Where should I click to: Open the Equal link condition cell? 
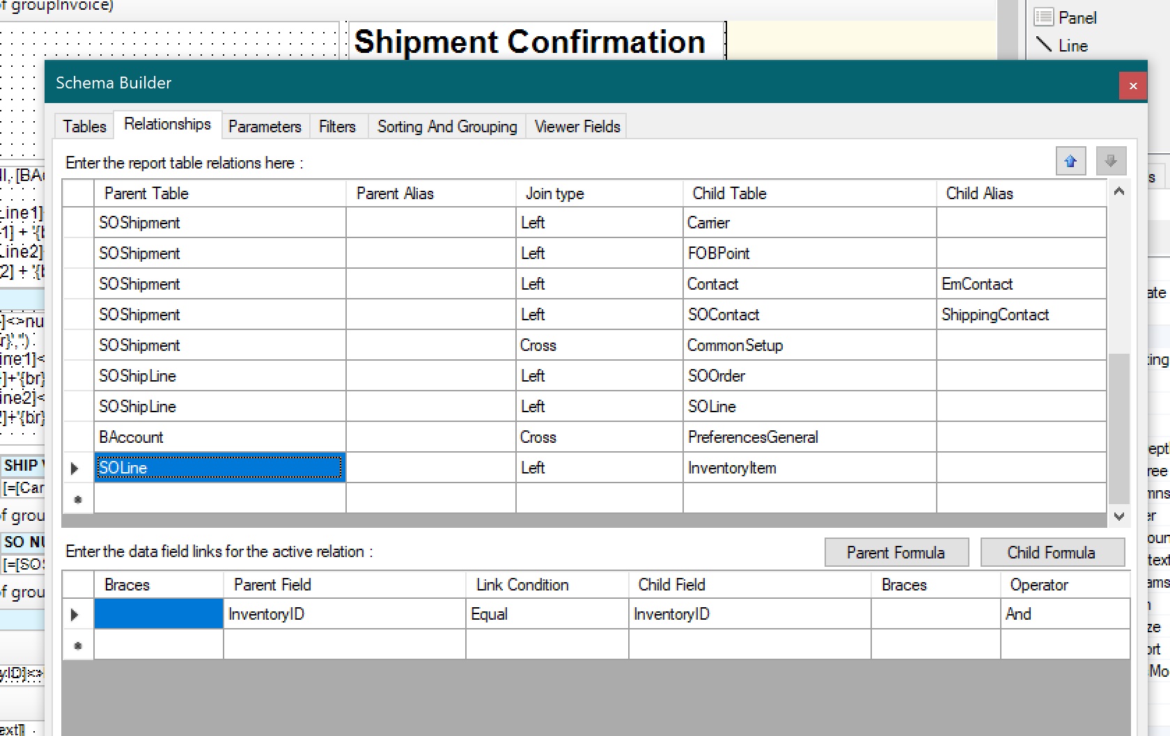point(547,614)
